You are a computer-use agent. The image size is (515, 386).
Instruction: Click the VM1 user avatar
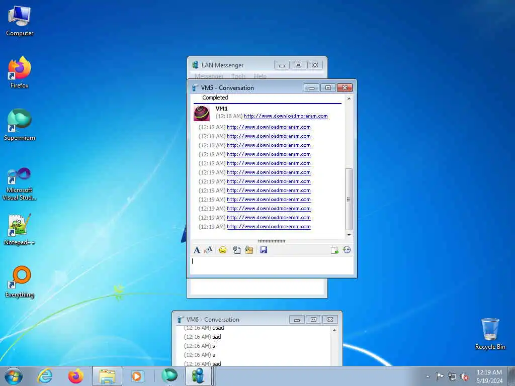click(202, 113)
